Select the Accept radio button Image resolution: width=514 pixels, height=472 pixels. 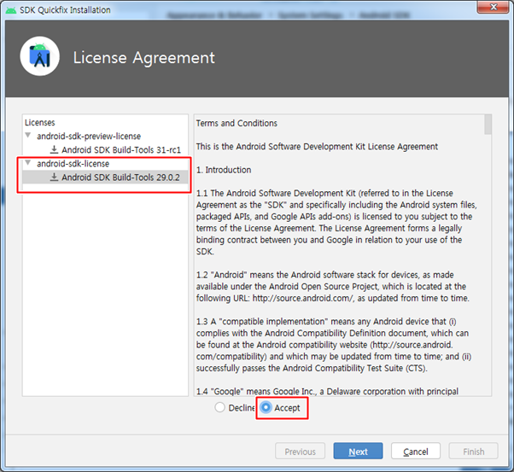[266, 407]
